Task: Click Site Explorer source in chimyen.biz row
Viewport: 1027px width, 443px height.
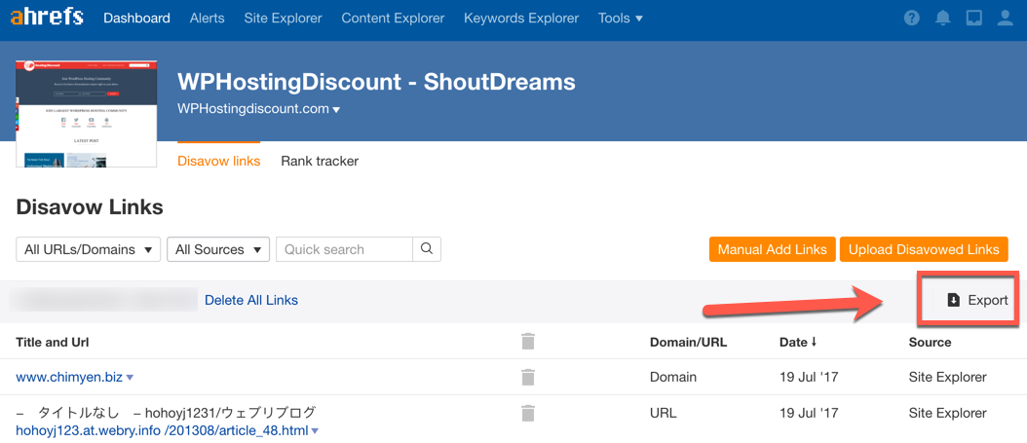Action: click(x=948, y=378)
